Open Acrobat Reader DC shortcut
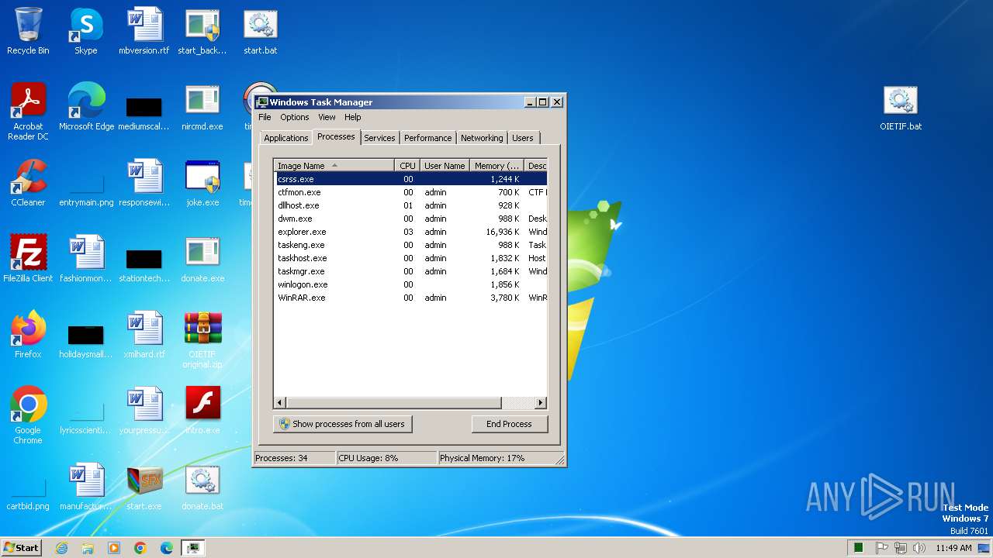 pos(28,112)
